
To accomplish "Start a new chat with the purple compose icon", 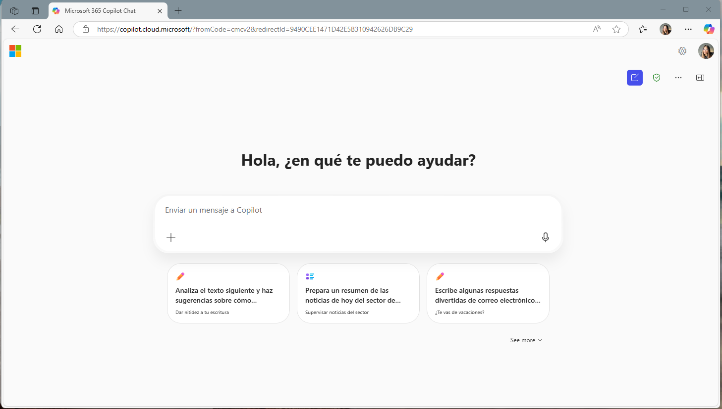I will [x=634, y=78].
